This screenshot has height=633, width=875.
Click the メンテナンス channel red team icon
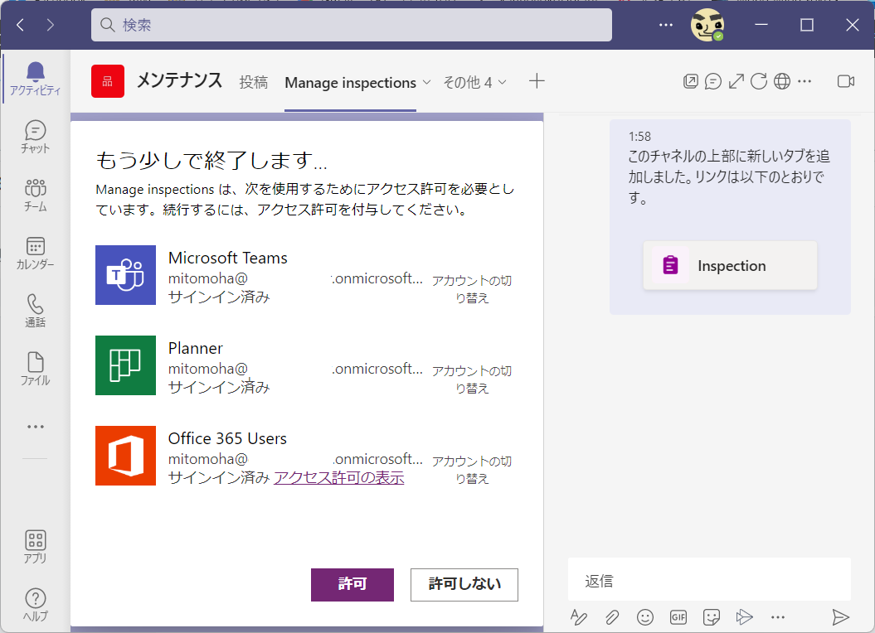108,81
